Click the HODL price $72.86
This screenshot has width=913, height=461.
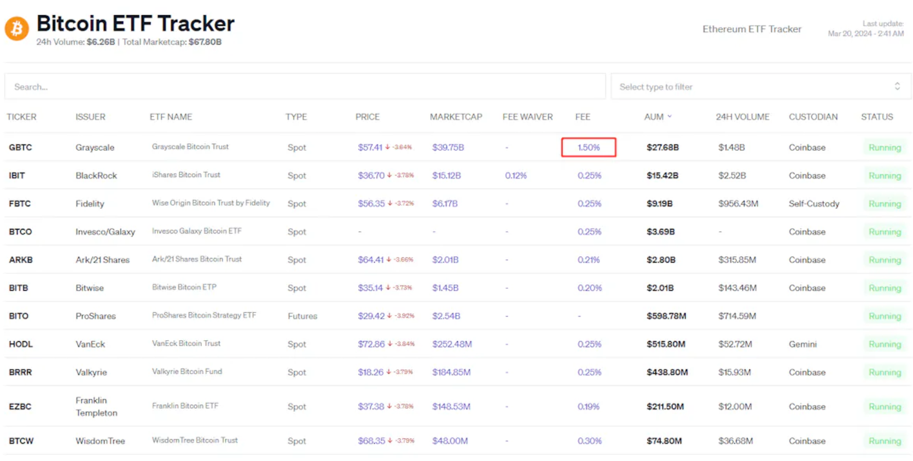(371, 344)
